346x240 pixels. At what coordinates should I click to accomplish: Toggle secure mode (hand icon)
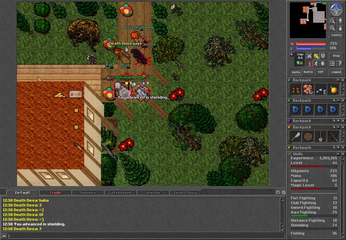click(x=323, y=63)
